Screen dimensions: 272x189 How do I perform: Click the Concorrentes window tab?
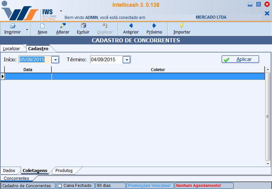[x=16, y=178]
